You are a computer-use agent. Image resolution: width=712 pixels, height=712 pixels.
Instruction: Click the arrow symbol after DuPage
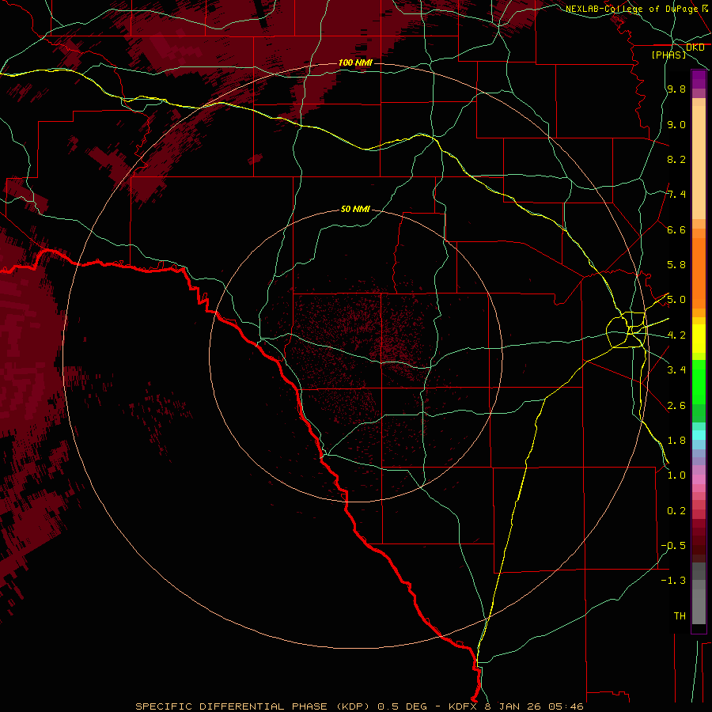[x=705, y=9]
